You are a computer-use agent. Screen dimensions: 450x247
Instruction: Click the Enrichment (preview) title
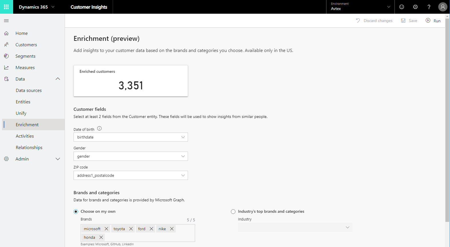[106, 39]
